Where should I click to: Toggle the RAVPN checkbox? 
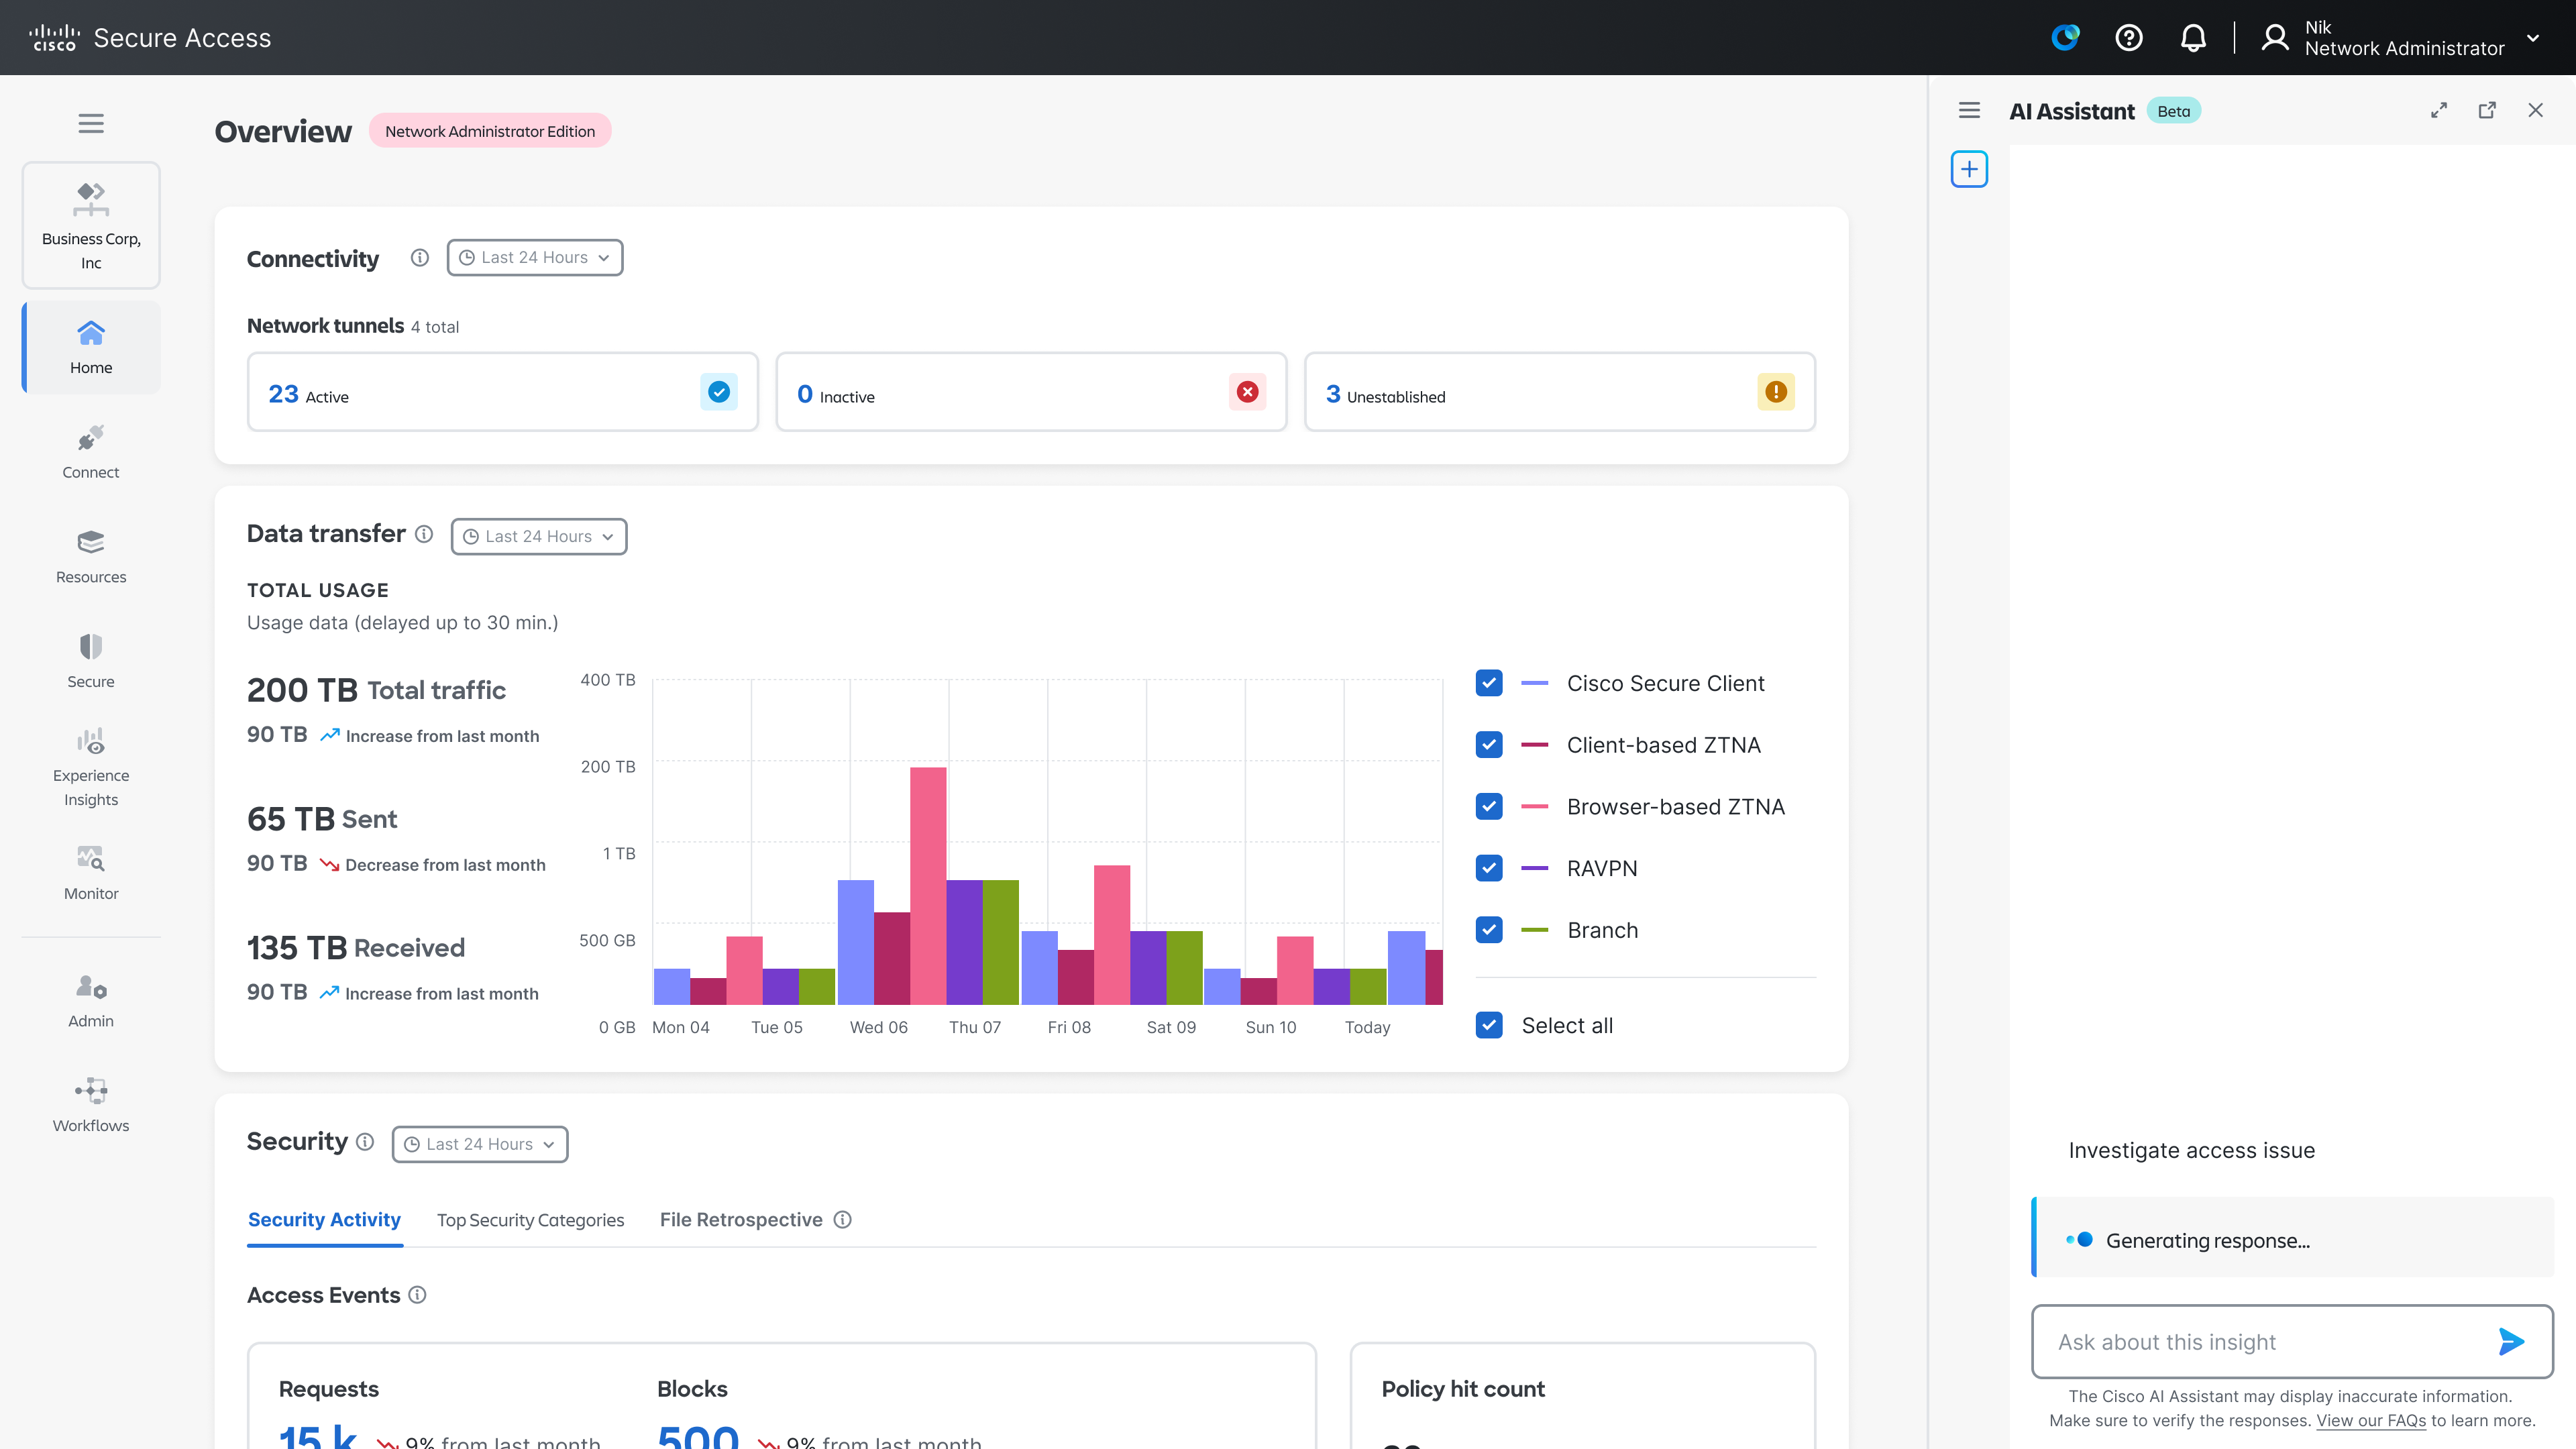tap(1488, 868)
